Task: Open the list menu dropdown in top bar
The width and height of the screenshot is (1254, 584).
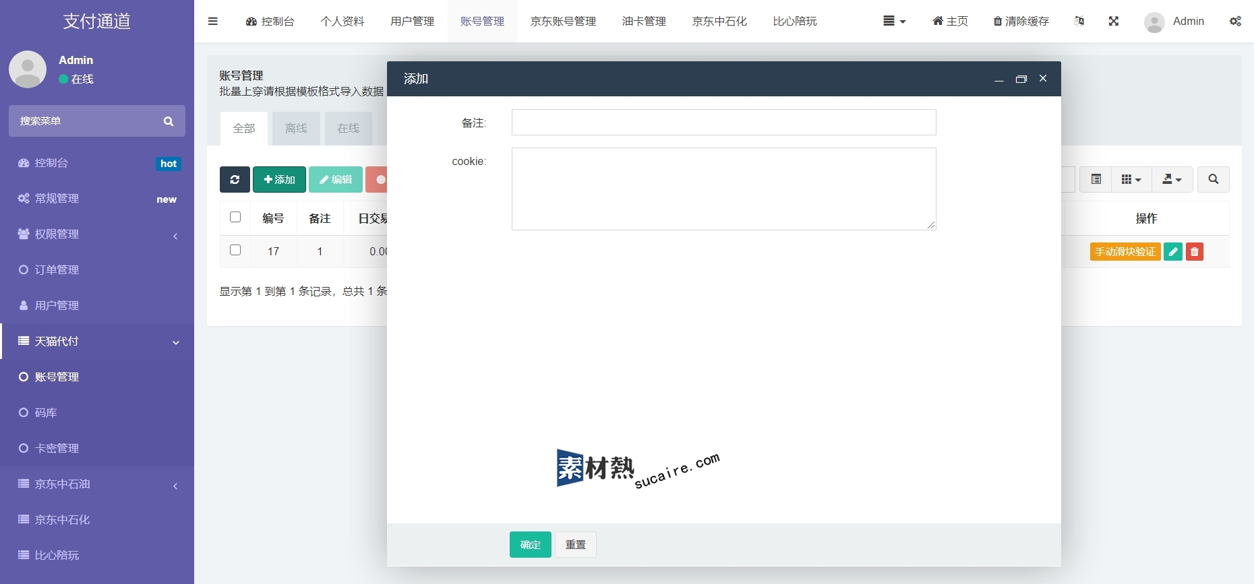Action: click(894, 21)
